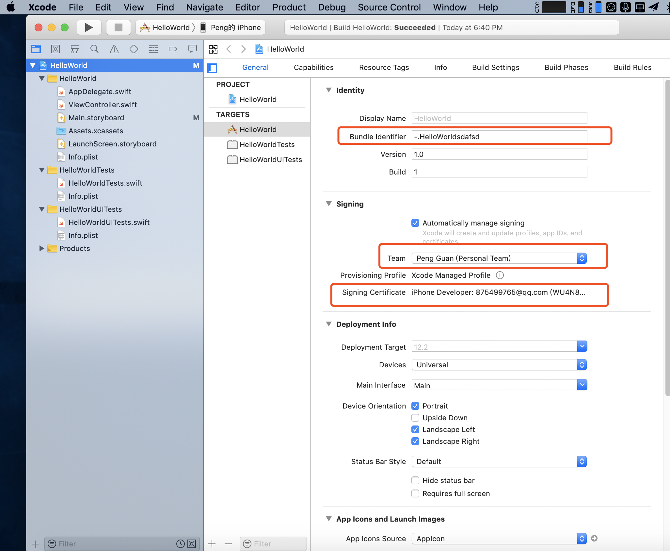670x551 pixels.
Task: Open the Main Interface dropdown
Action: pyautogui.click(x=582, y=385)
